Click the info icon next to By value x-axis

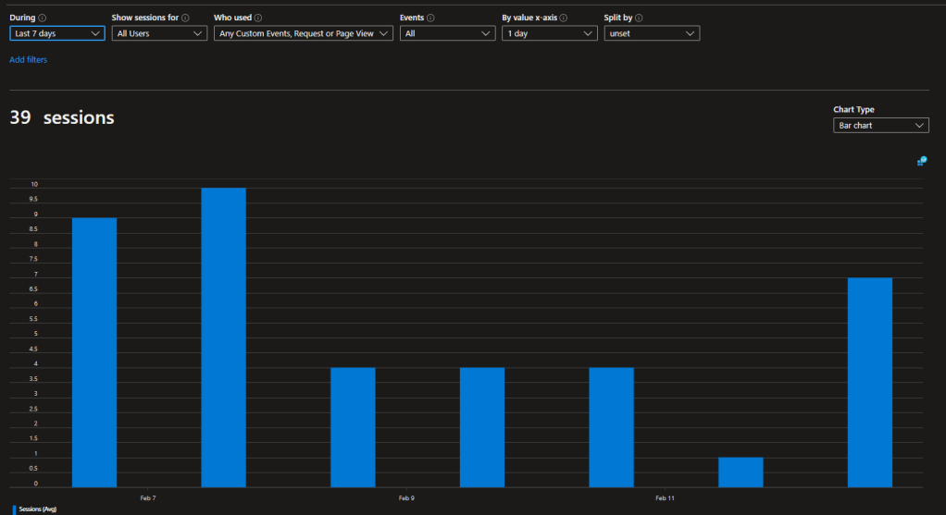(x=564, y=18)
